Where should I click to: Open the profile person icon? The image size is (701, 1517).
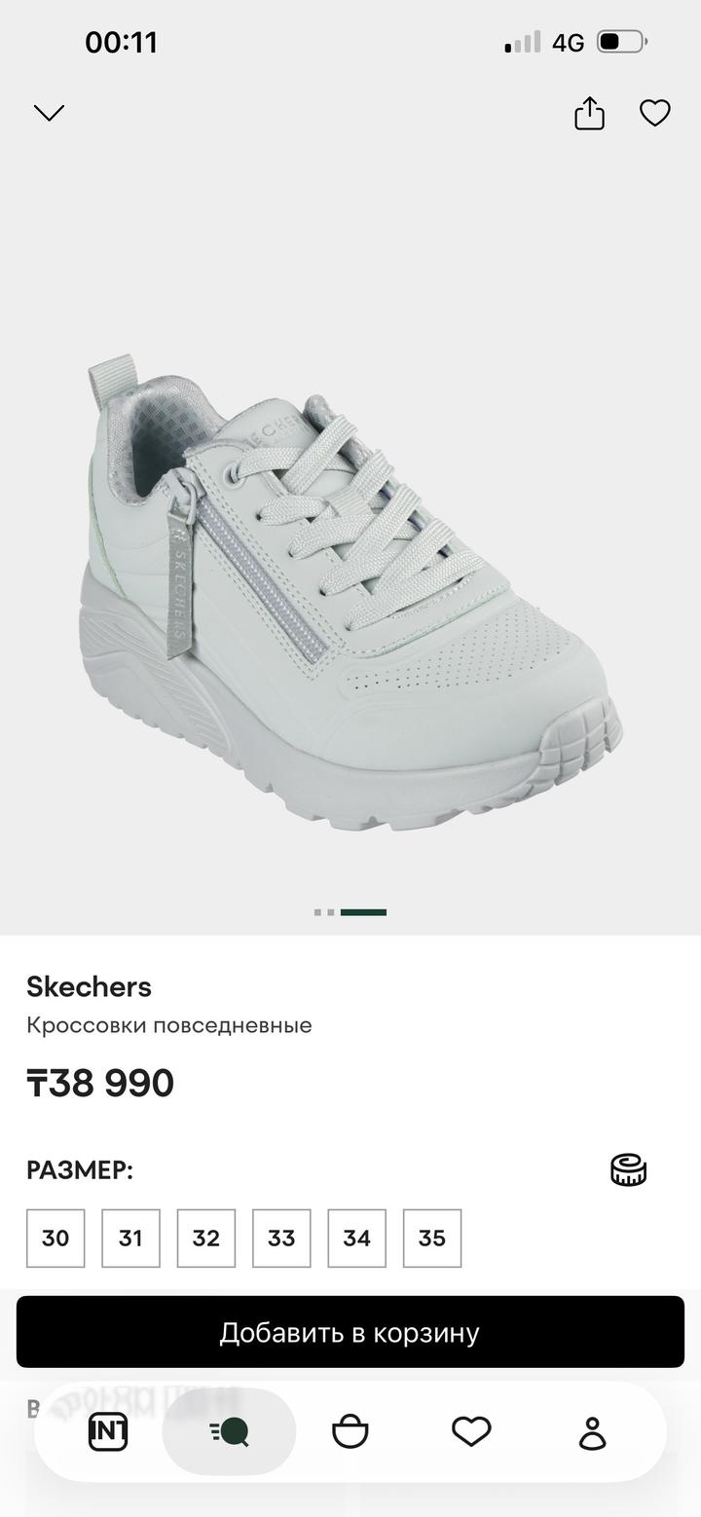point(593,1432)
